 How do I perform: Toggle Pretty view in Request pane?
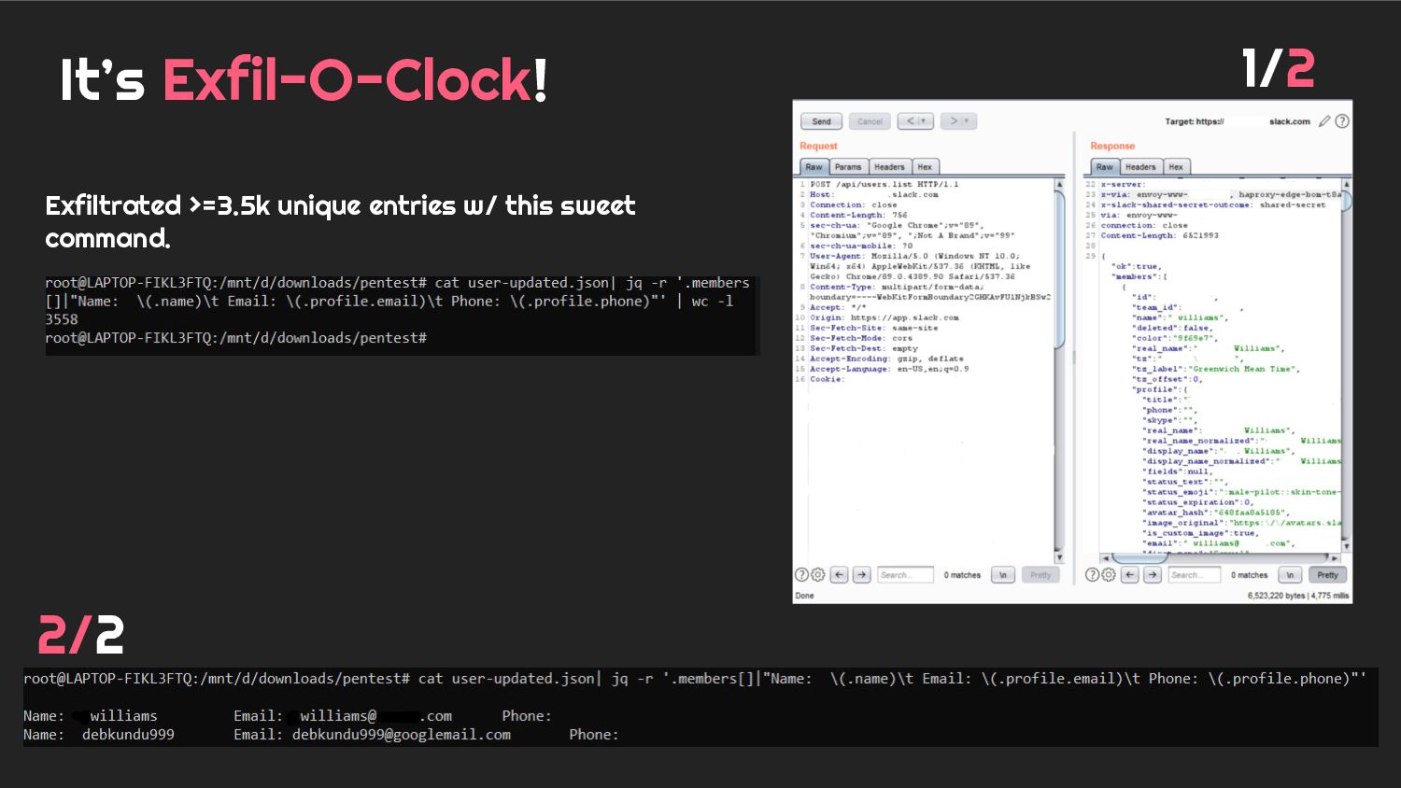(x=1040, y=575)
